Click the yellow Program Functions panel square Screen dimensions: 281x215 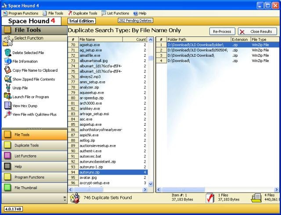tap(7, 177)
